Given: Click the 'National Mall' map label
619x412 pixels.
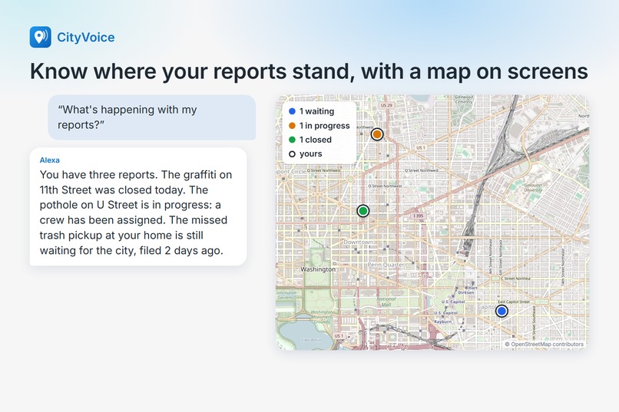Looking at the screenshot, I should click(x=386, y=302).
